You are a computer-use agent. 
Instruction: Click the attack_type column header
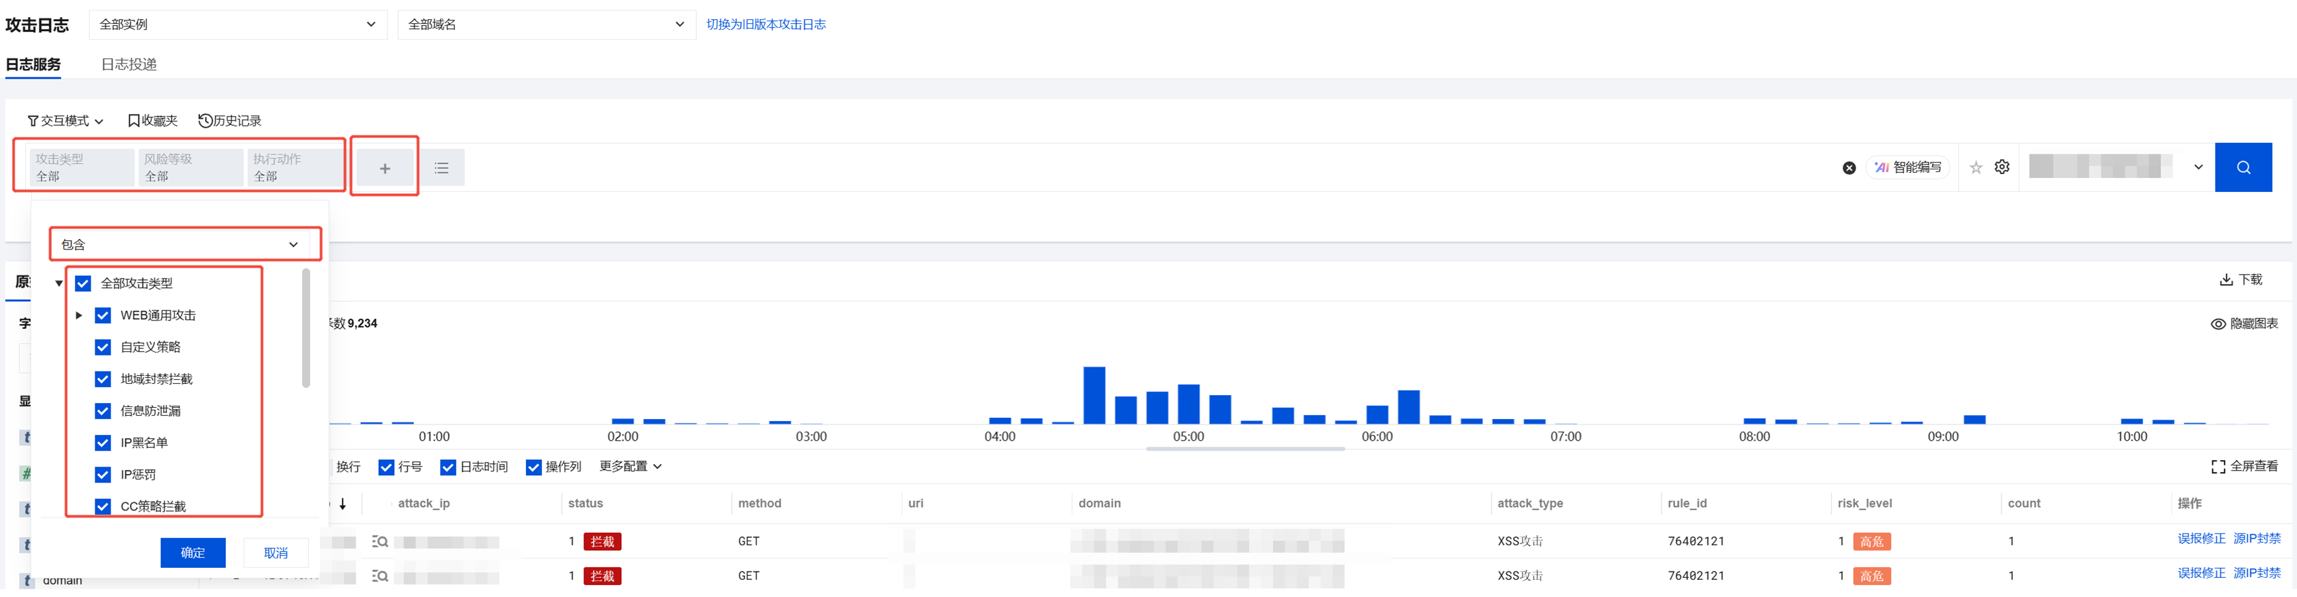[x=1529, y=504]
